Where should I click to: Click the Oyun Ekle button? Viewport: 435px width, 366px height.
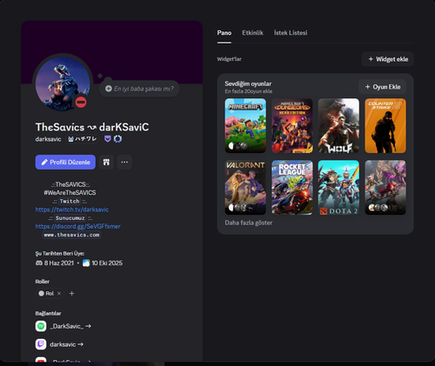pos(382,87)
